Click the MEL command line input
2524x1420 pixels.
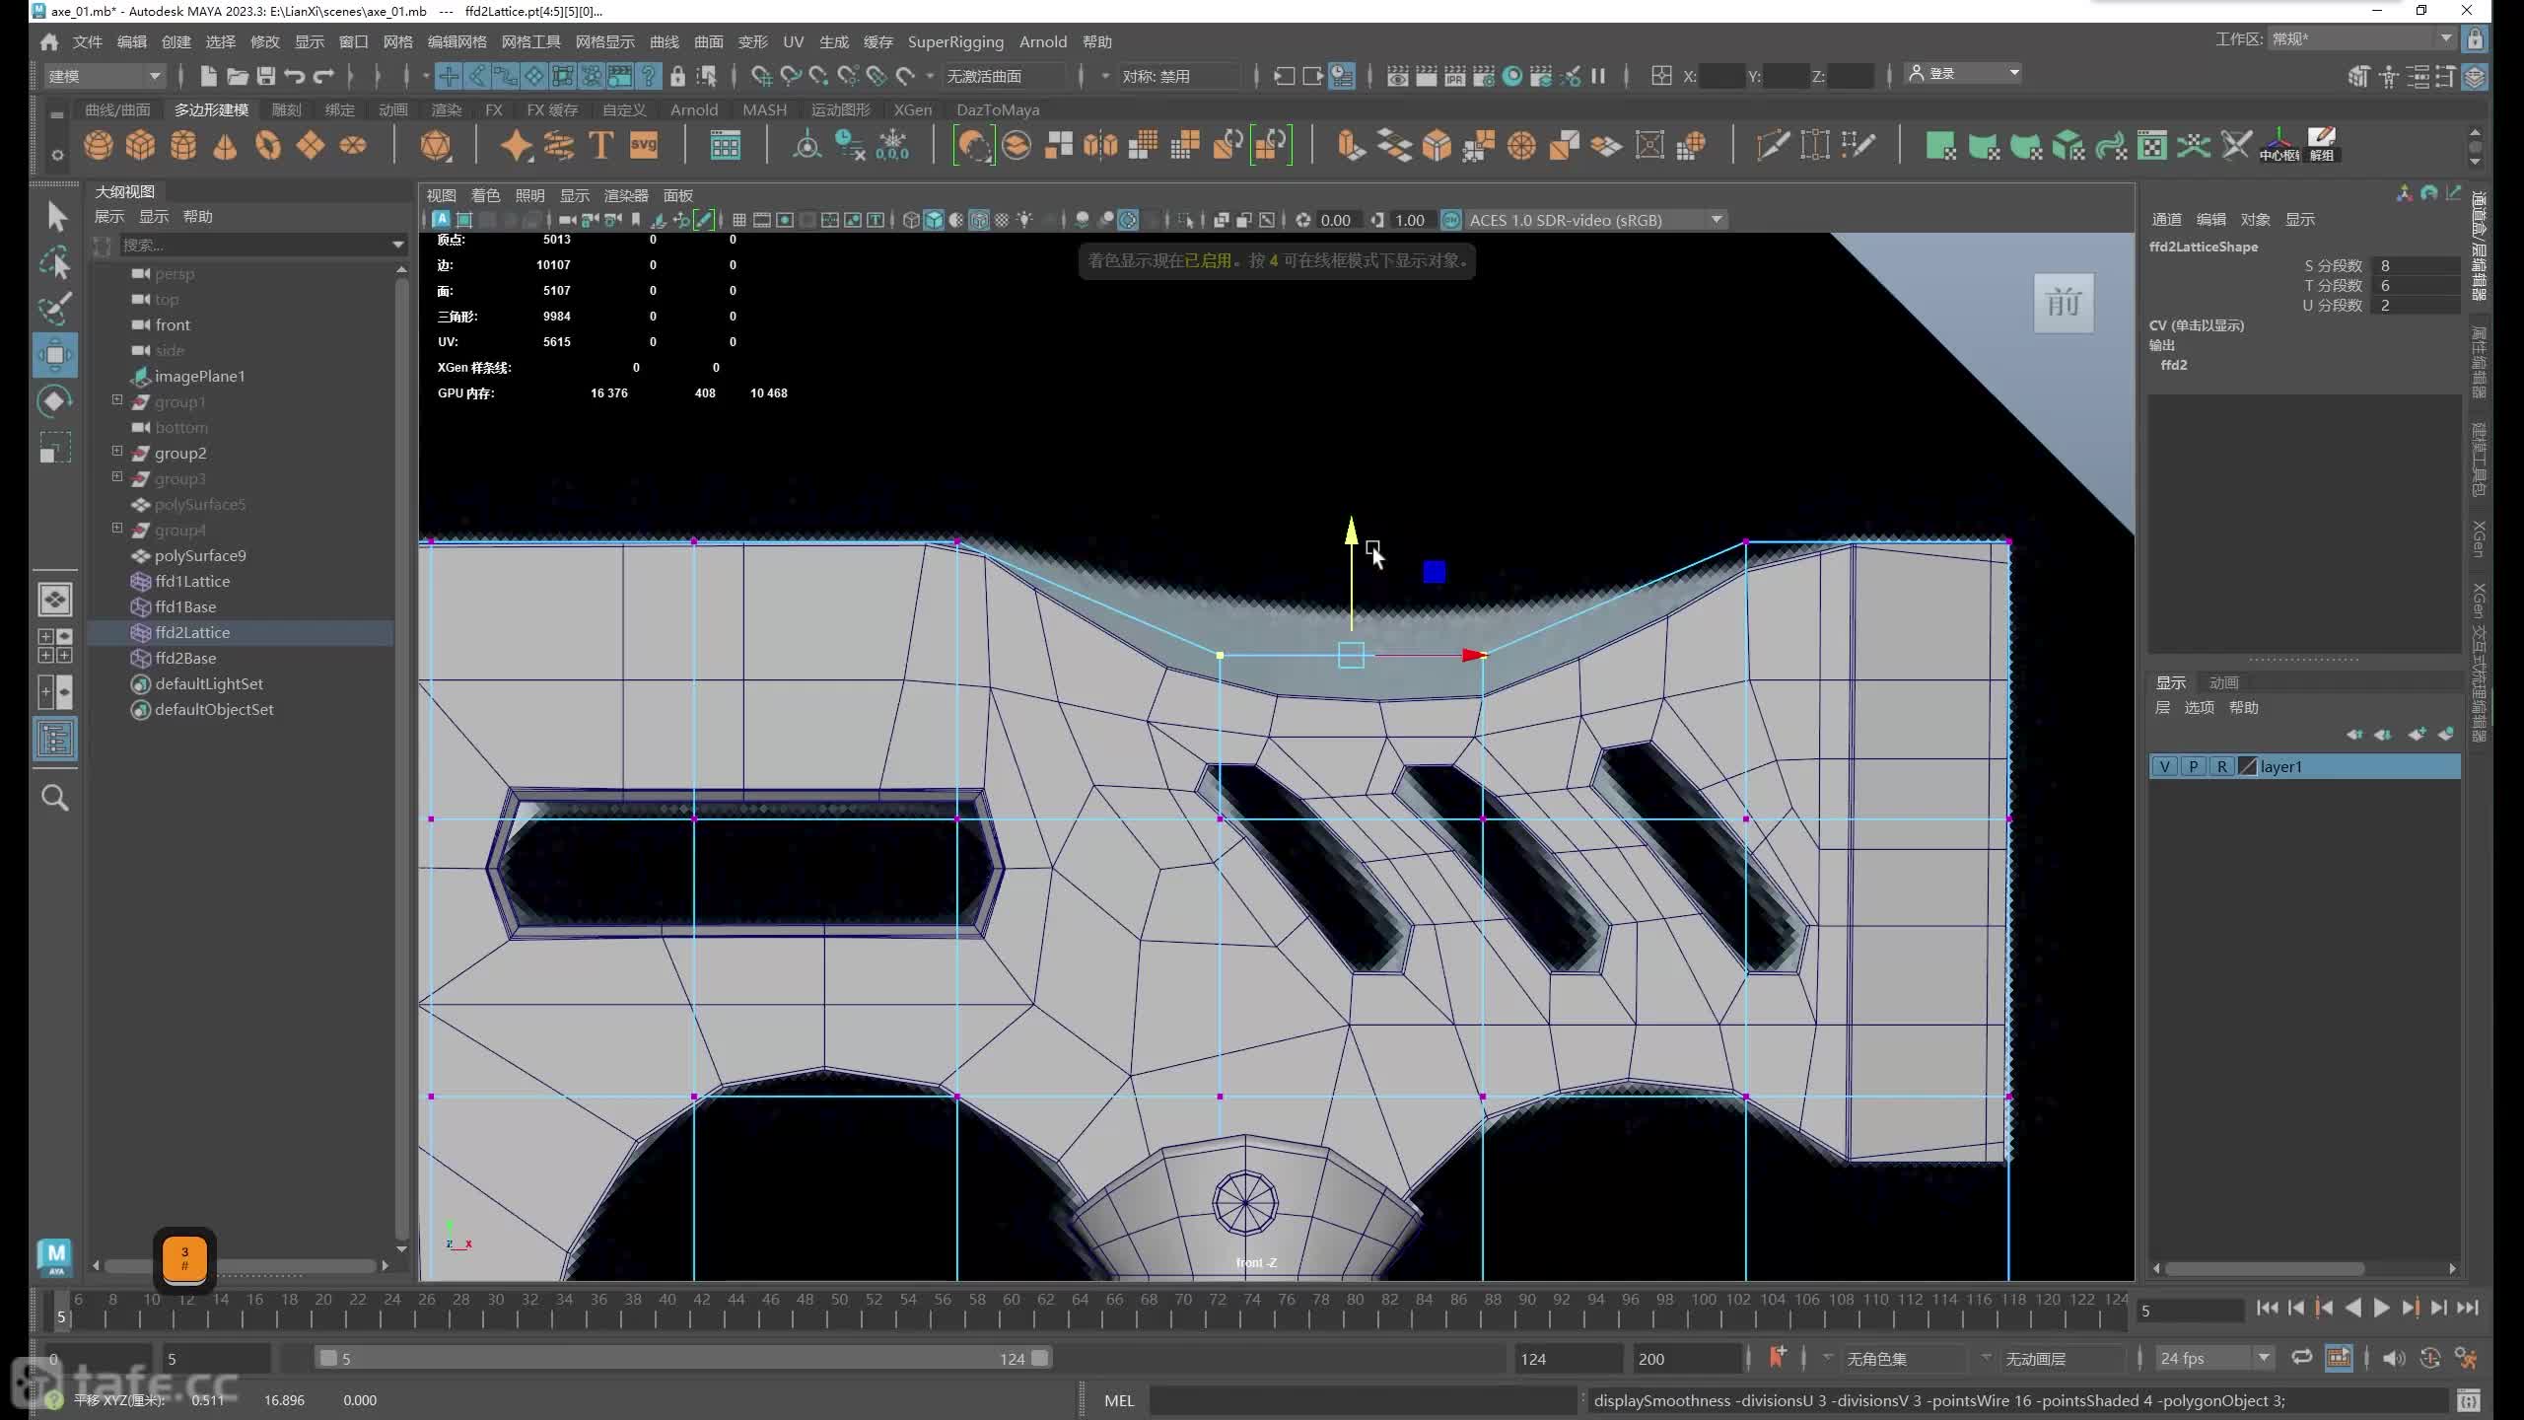[1362, 1399]
